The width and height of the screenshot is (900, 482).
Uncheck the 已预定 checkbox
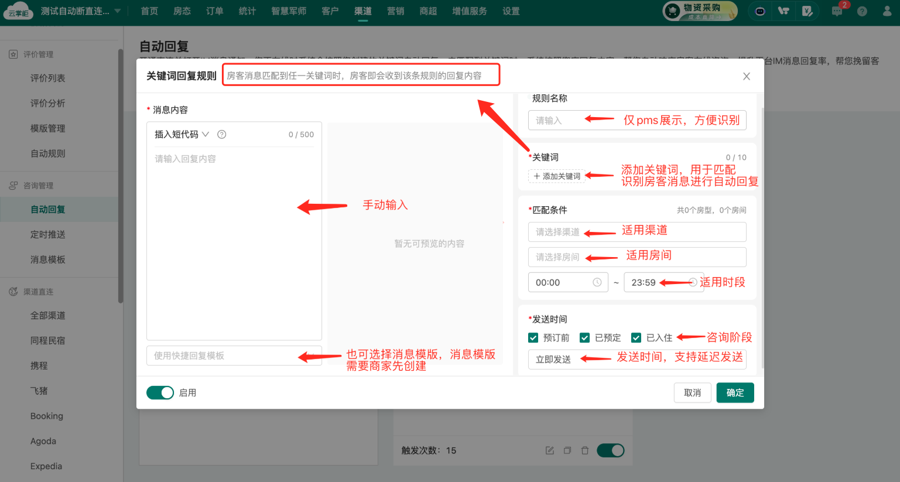pos(584,337)
